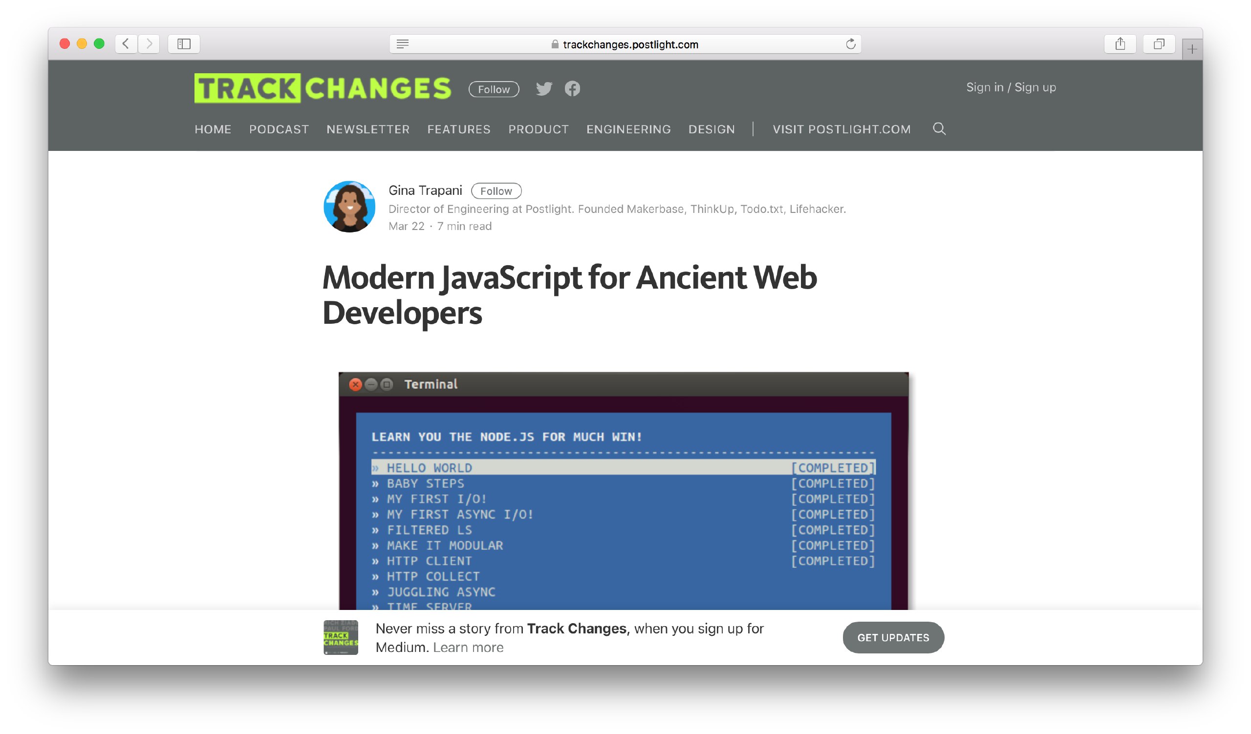The image size is (1251, 734).
Task: Open Track Changes Twitter icon
Action: [544, 89]
